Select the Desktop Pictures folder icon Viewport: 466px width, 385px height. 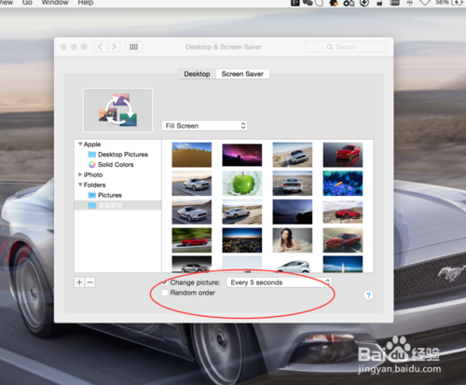point(91,155)
